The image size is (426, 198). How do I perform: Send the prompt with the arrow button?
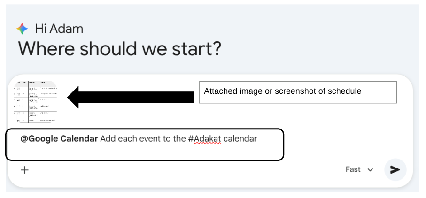395,170
